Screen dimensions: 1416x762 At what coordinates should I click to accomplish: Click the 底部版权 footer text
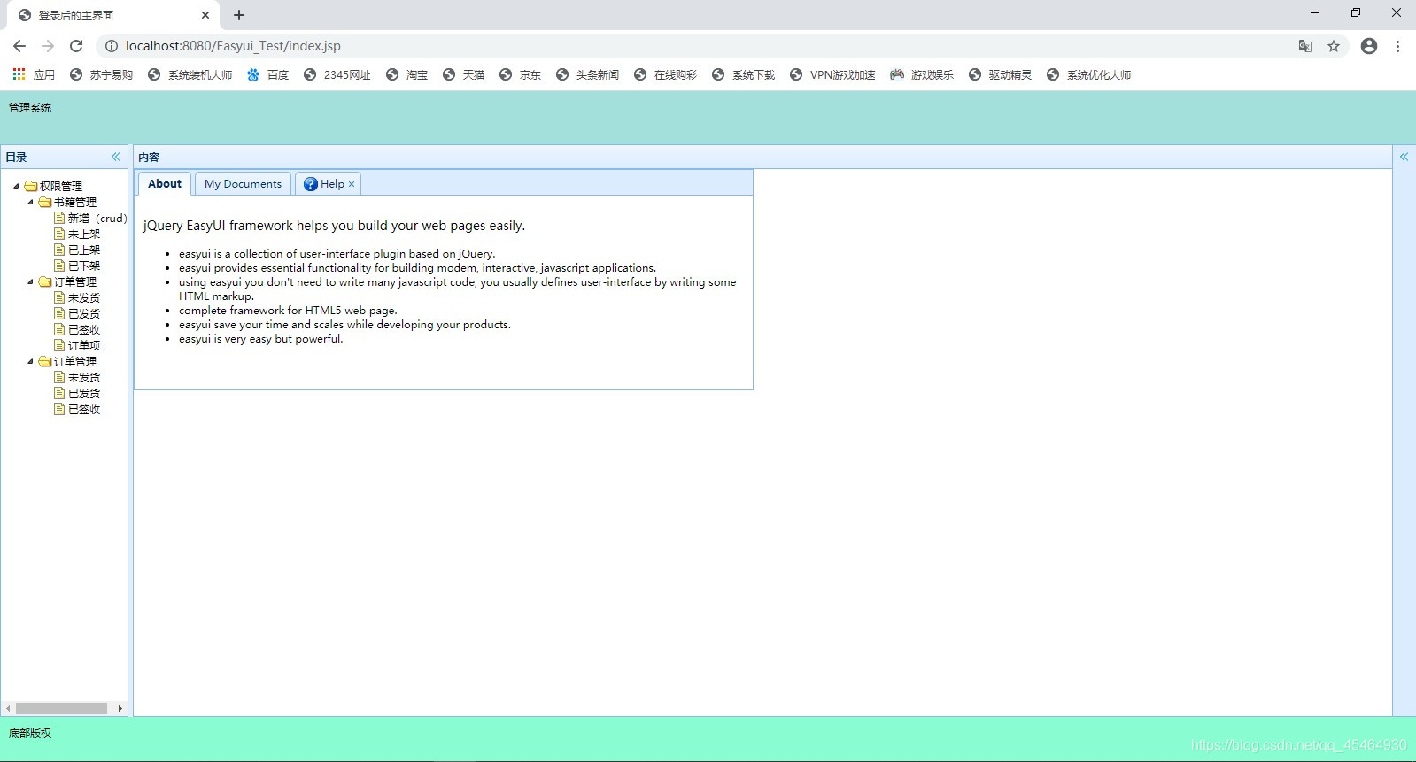click(30, 734)
